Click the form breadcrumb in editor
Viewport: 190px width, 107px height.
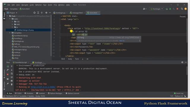coord(77,59)
